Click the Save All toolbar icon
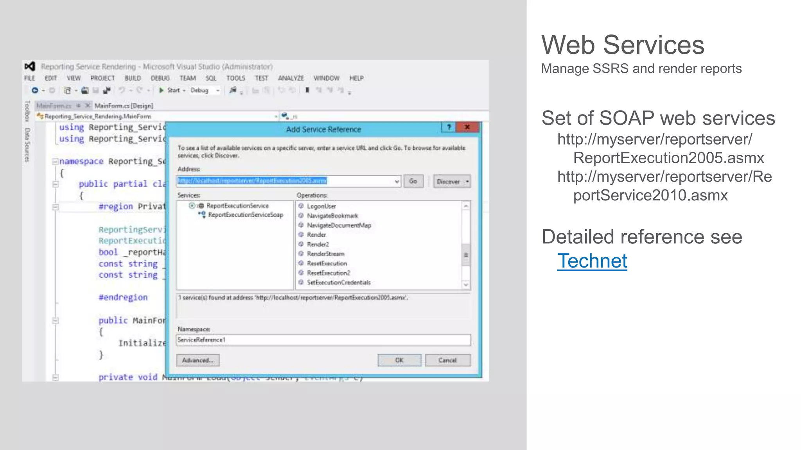The image size is (801, 450). (x=106, y=91)
